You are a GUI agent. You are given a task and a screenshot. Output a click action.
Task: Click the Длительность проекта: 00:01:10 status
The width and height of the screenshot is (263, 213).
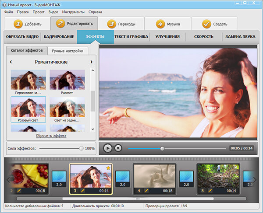(98, 206)
